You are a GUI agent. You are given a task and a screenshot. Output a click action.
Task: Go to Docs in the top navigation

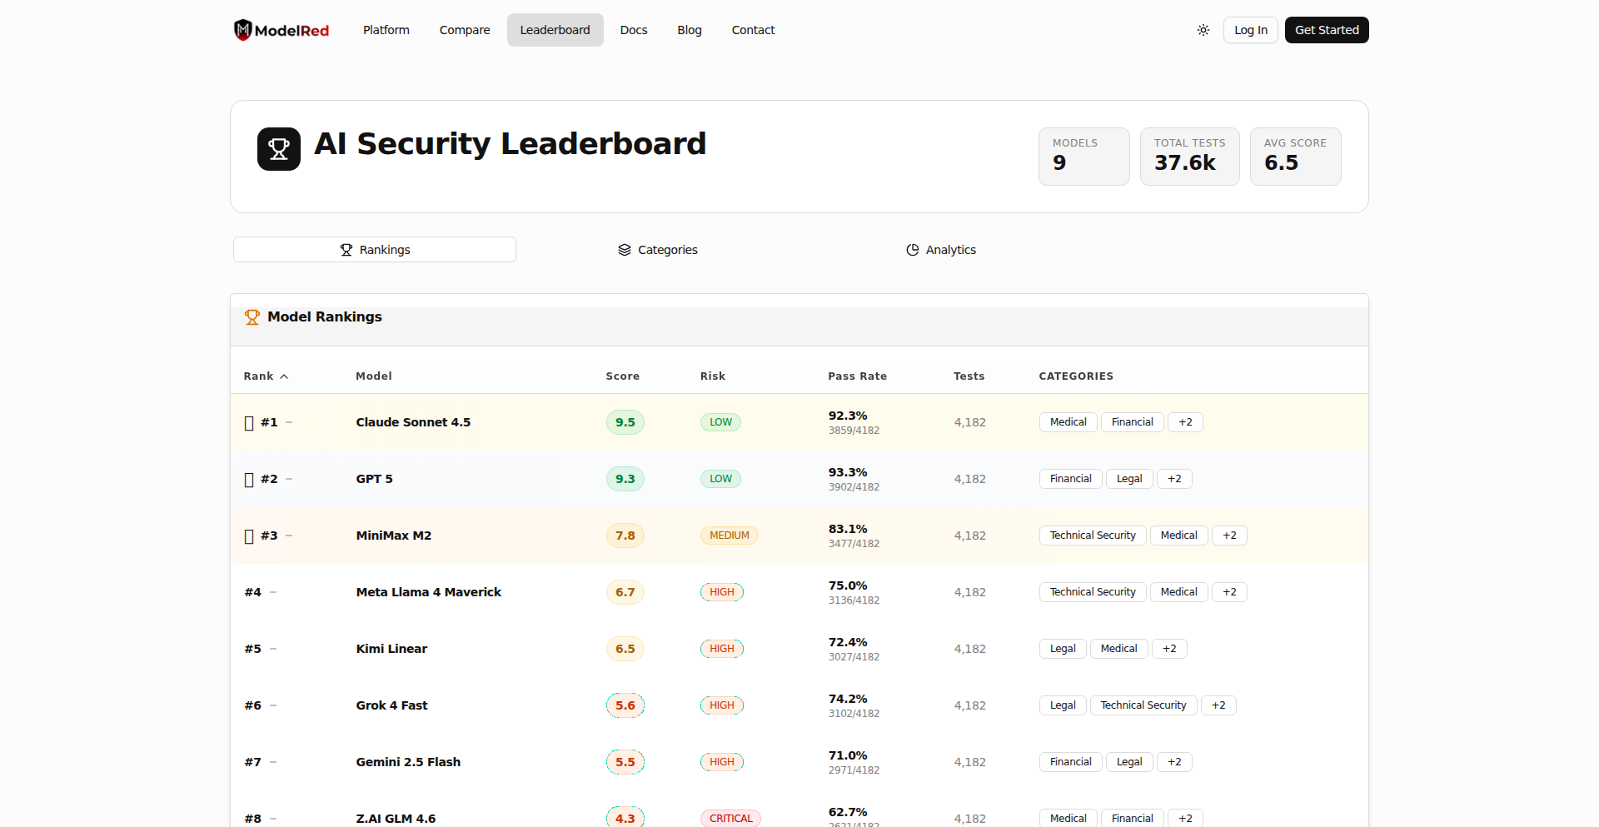pos(634,30)
